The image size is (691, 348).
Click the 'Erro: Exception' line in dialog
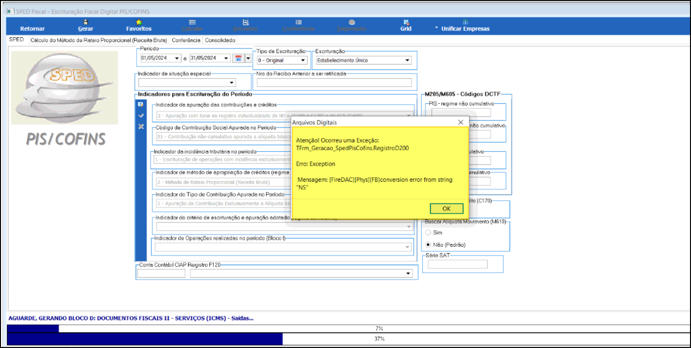coord(315,164)
